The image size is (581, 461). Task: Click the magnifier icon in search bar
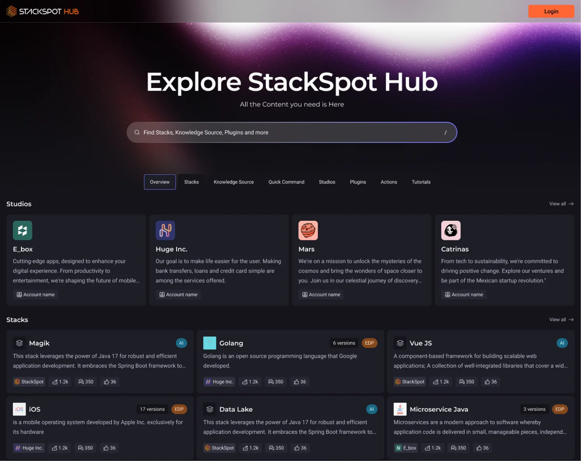[137, 132]
